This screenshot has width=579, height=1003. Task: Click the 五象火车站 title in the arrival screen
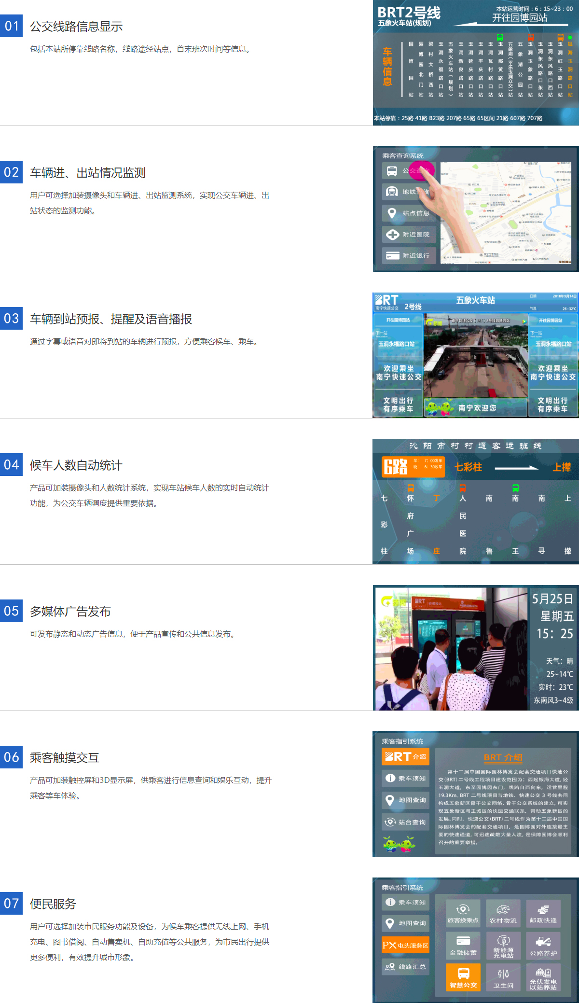[x=476, y=300]
